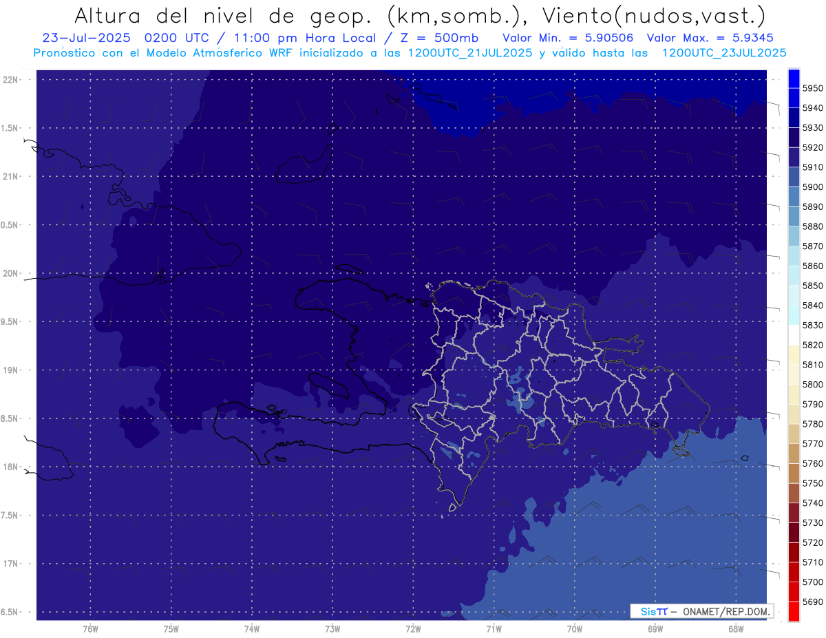
Task: Click the 5890 colorbar value
Action: coord(813,206)
